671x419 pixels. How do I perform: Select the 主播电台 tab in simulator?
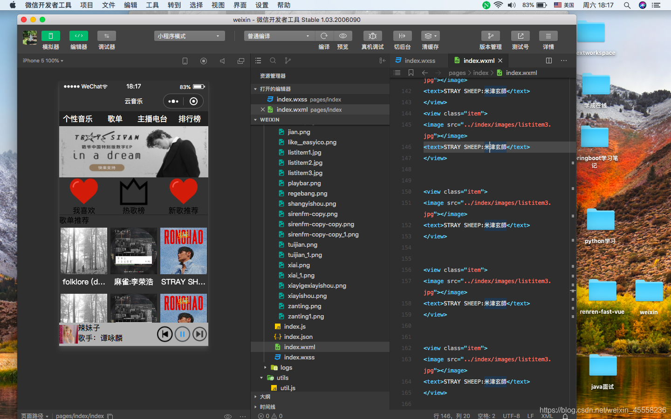(x=152, y=119)
